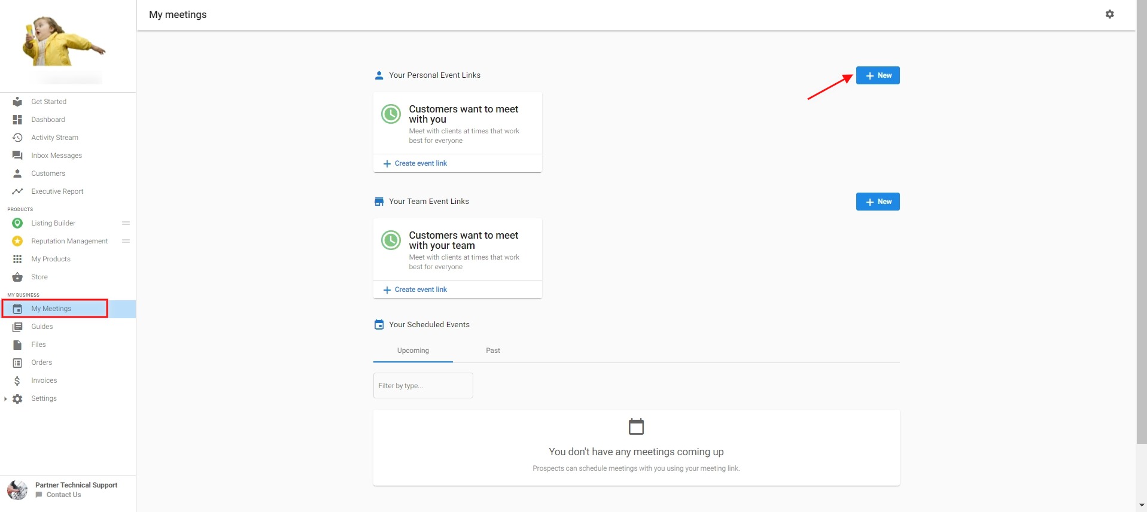Open the Reputation Management handle
The width and height of the screenshot is (1147, 512).
click(126, 241)
